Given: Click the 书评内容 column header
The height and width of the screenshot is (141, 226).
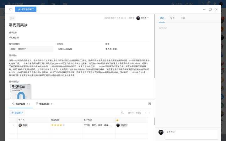Looking at the screenshot, I should (99, 120).
